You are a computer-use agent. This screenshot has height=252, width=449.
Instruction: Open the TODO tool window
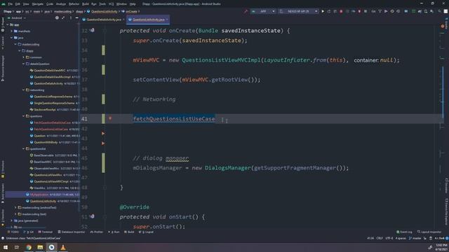(13, 232)
